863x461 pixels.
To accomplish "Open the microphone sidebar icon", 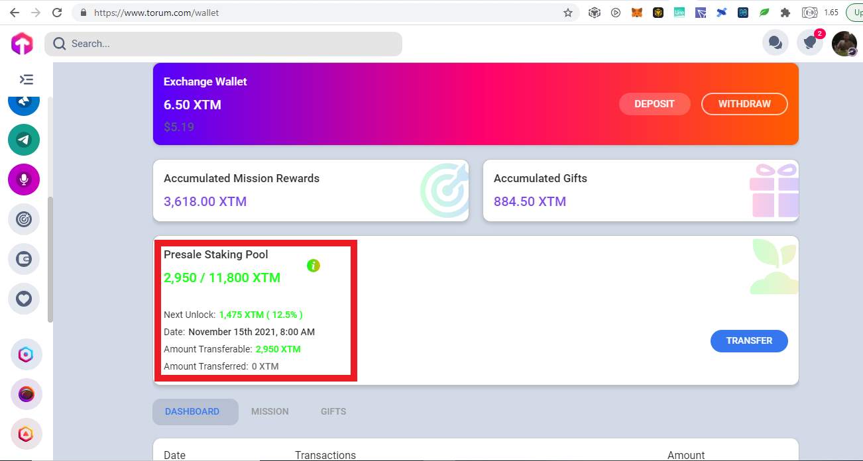I will point(24,179).
